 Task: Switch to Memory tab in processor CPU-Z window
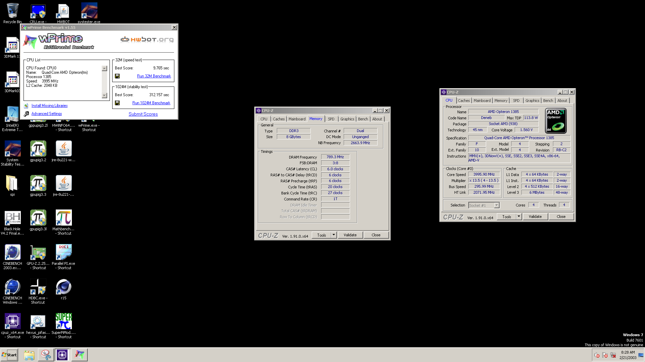click(501, 101)
